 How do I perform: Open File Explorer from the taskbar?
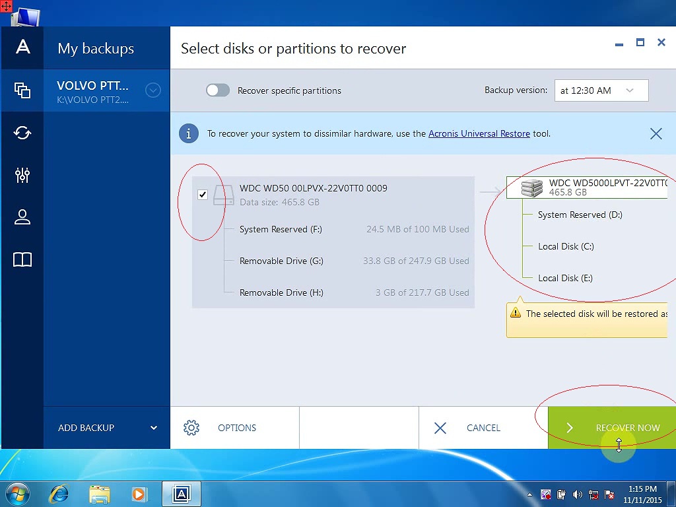click(100, 494)
